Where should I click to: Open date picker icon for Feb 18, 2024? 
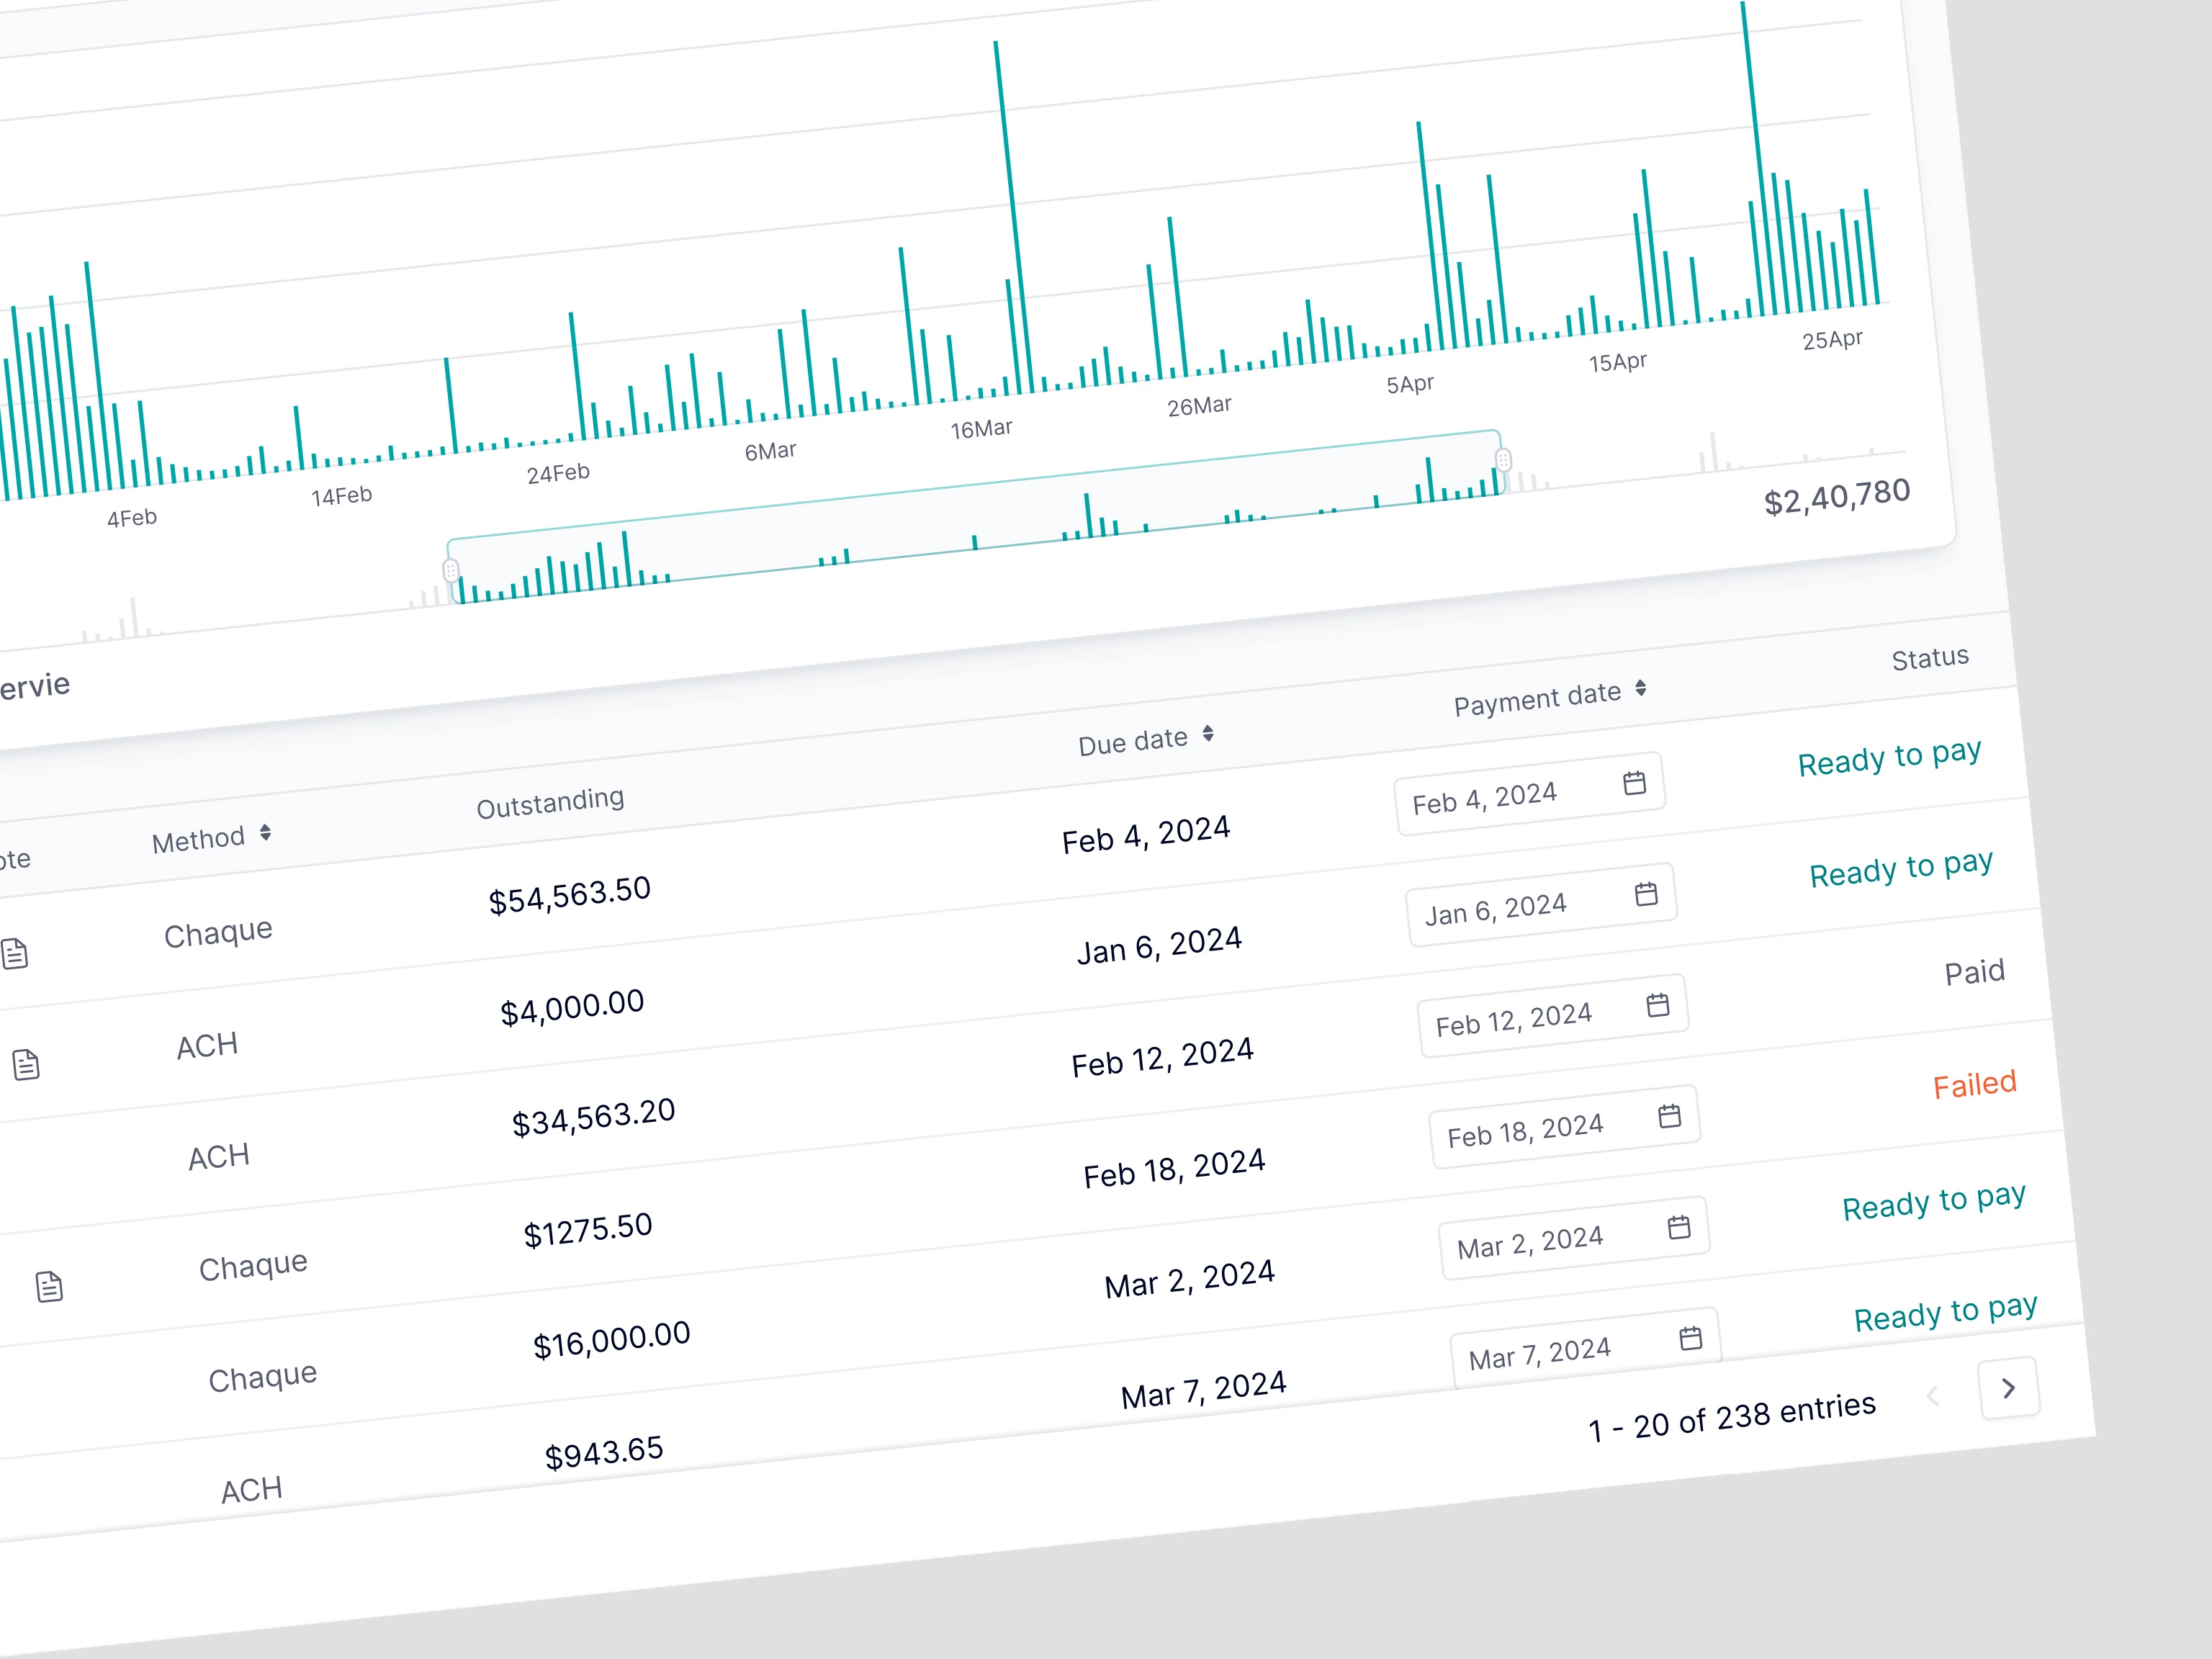click(1669, 1115)
